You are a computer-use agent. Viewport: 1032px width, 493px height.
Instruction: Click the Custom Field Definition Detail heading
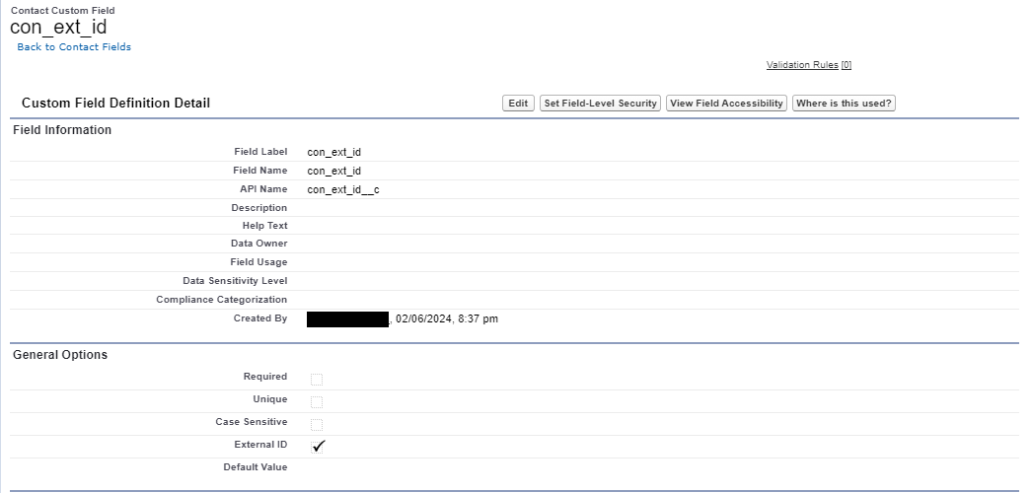click(115, 104)
